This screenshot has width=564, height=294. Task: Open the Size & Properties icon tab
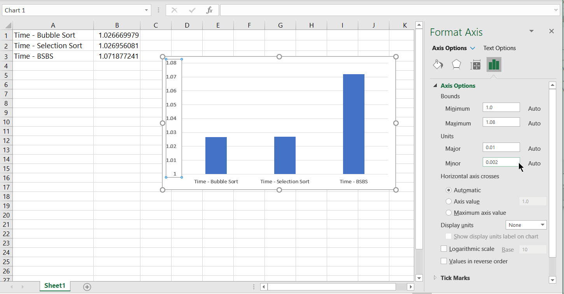(475, 65)
